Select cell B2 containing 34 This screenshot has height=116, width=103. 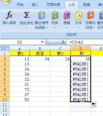click(40, 59)
